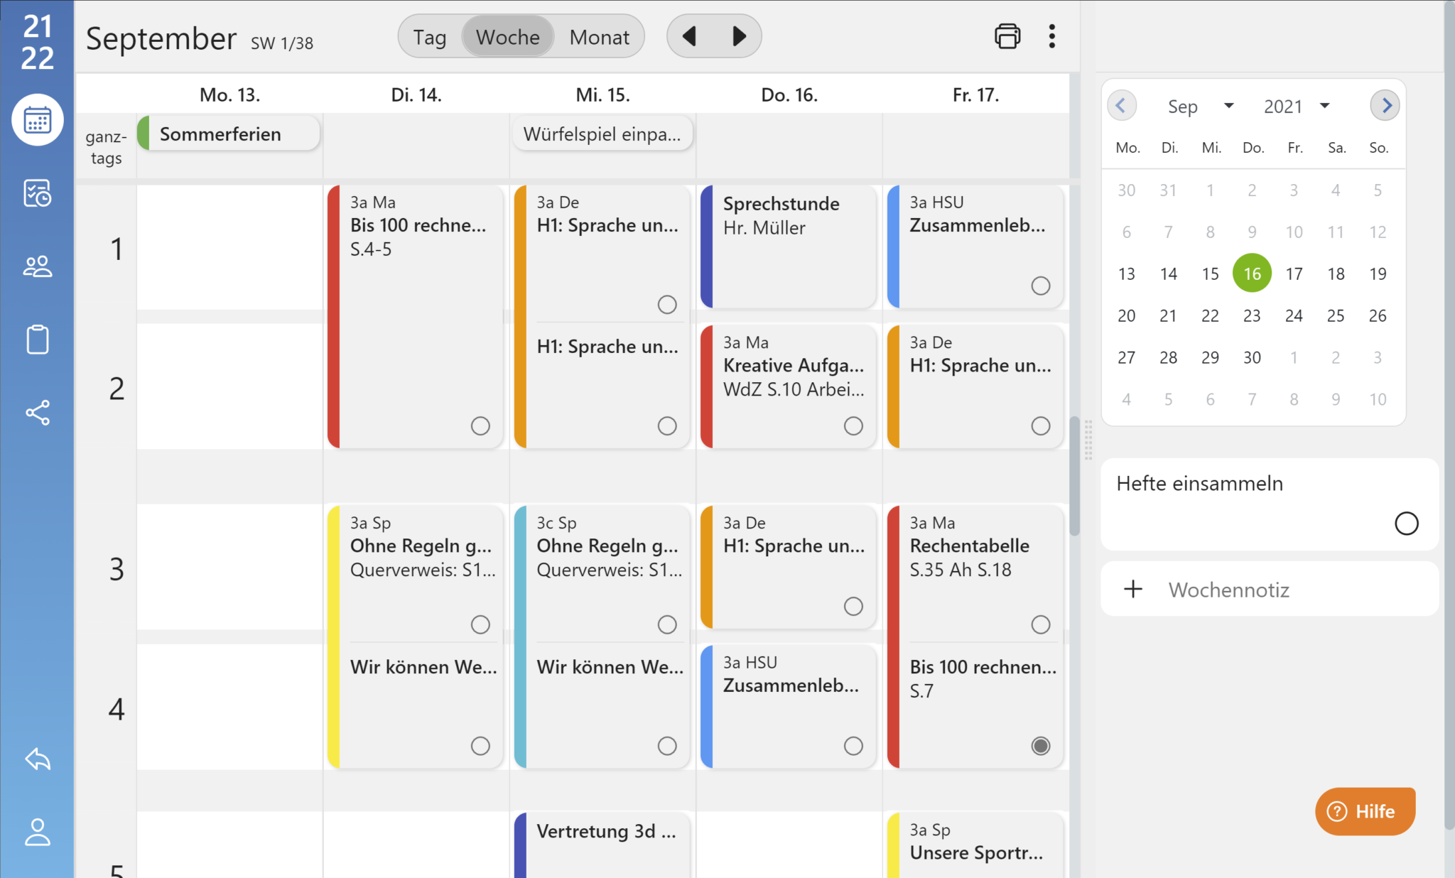Open the task schedule checklist sidebar icon
The image size is (1455, 878).
(x=38, y=193)
